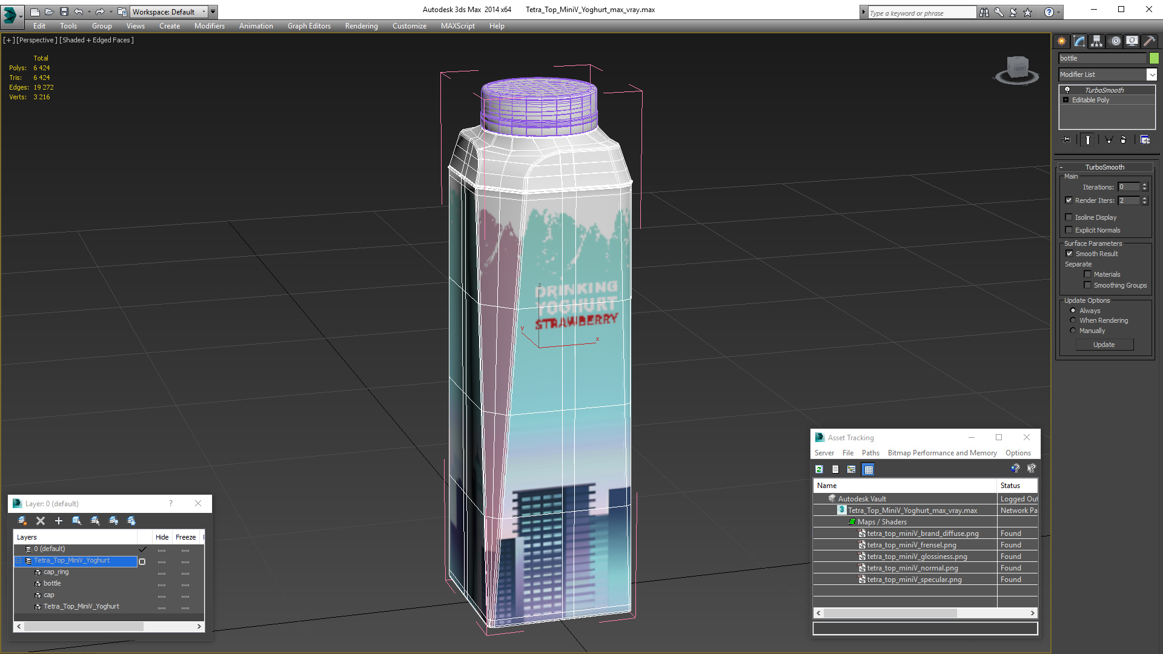Click Status Log icon in Asset Tracking

point(835,469)
